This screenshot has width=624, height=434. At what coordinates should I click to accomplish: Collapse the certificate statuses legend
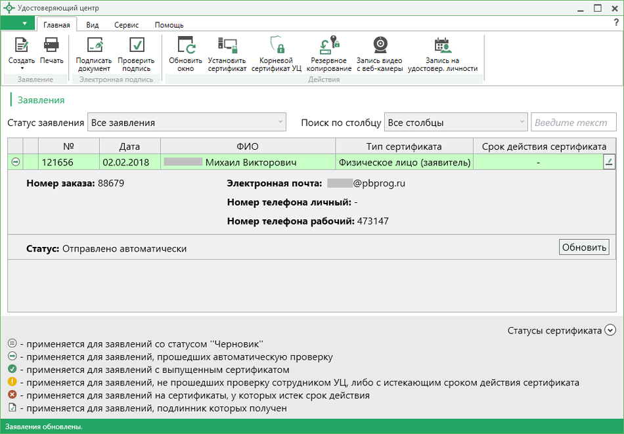coord(610,330)
